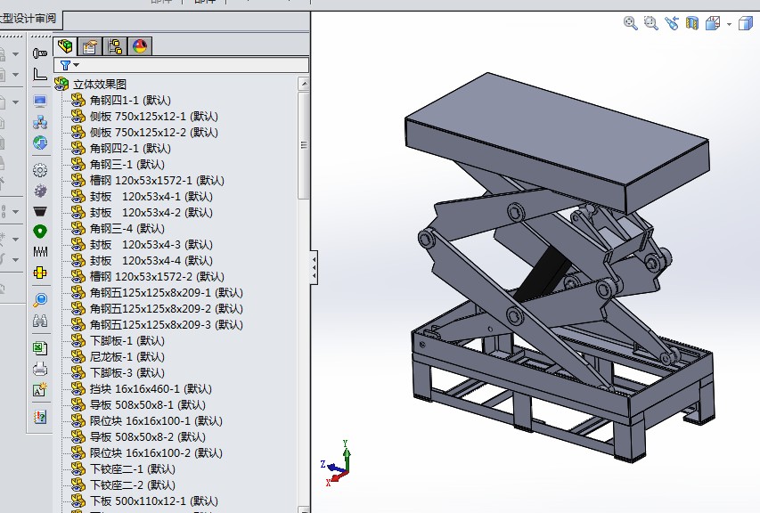Click the Zoom to Fit magnifier icon
Viewport: 760px width, 513px height.
pyautogui.click(x=630, y=23)
